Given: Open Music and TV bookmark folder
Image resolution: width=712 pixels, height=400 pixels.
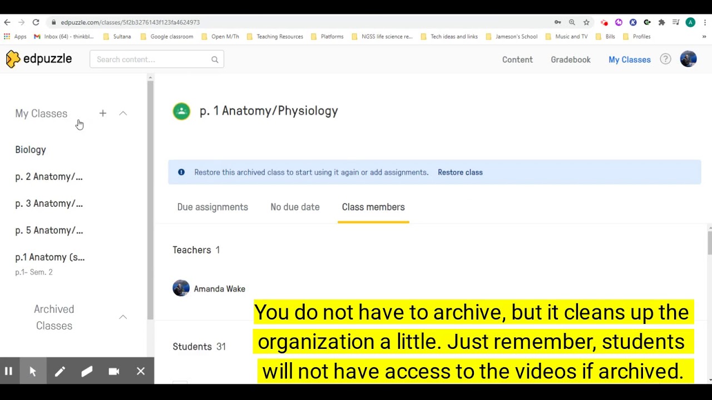Looking at the screenshot, I should click(567, 37).
